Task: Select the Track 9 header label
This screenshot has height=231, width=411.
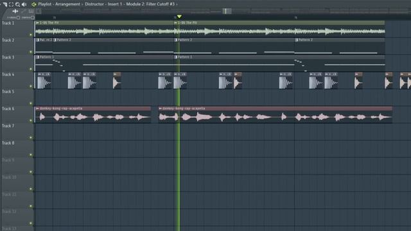Action: [8, 160]
